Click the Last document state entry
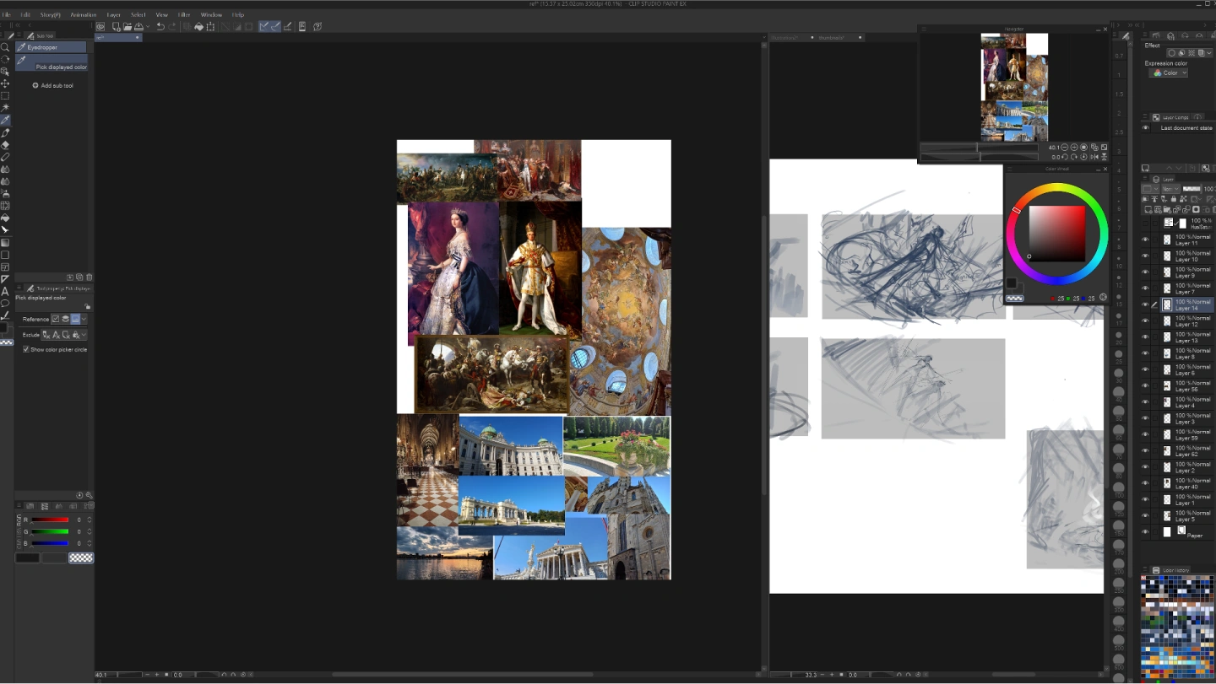The height and width of the screenshot is (684, 1216). (1186, 128)
